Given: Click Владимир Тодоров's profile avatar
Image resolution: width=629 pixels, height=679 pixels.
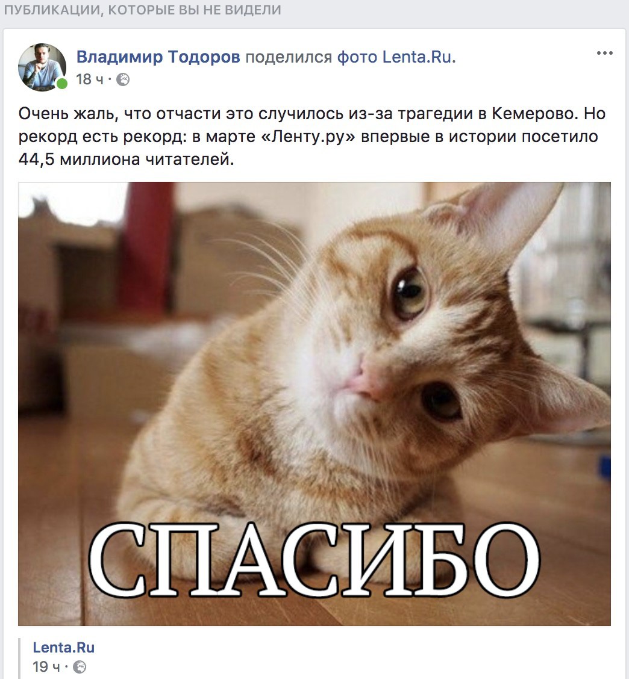Looking at the screenshot, I should (42, 67).
